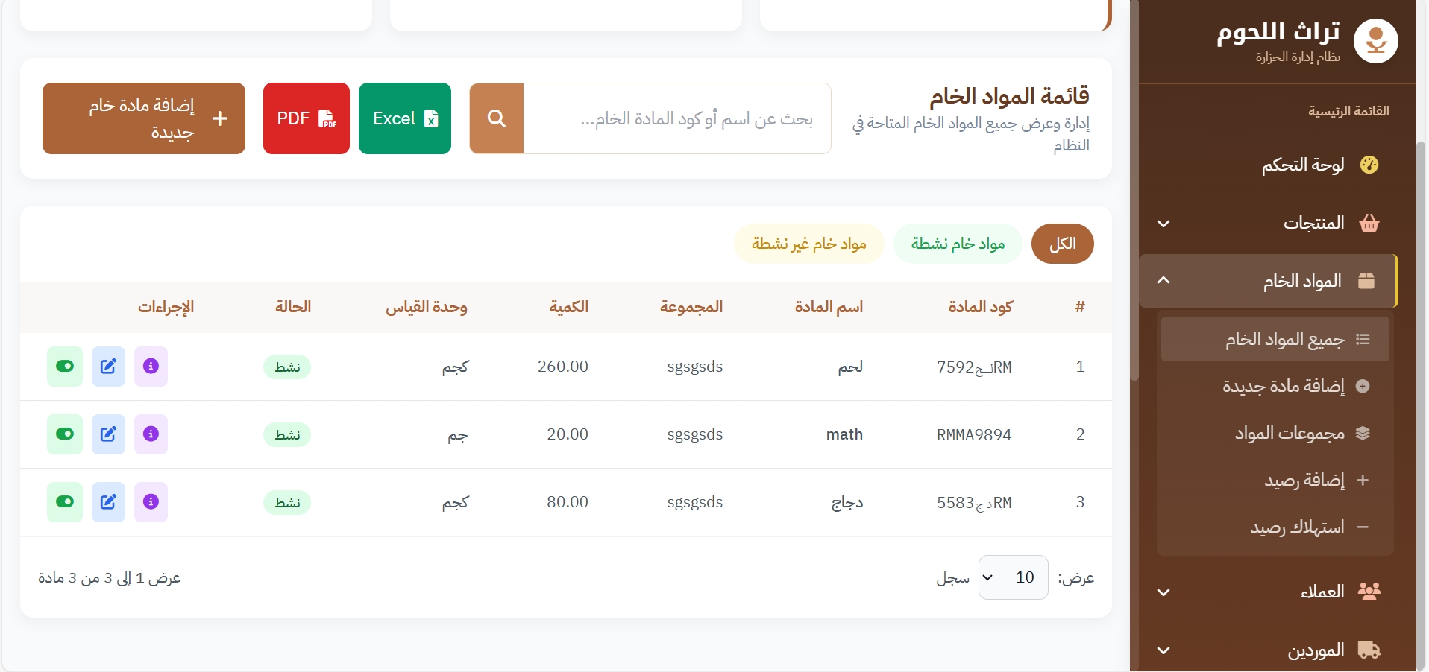Screen dimensions: 1429x672
Task: Edit the دجاج raw material row
Action: (x=108, y=502)
